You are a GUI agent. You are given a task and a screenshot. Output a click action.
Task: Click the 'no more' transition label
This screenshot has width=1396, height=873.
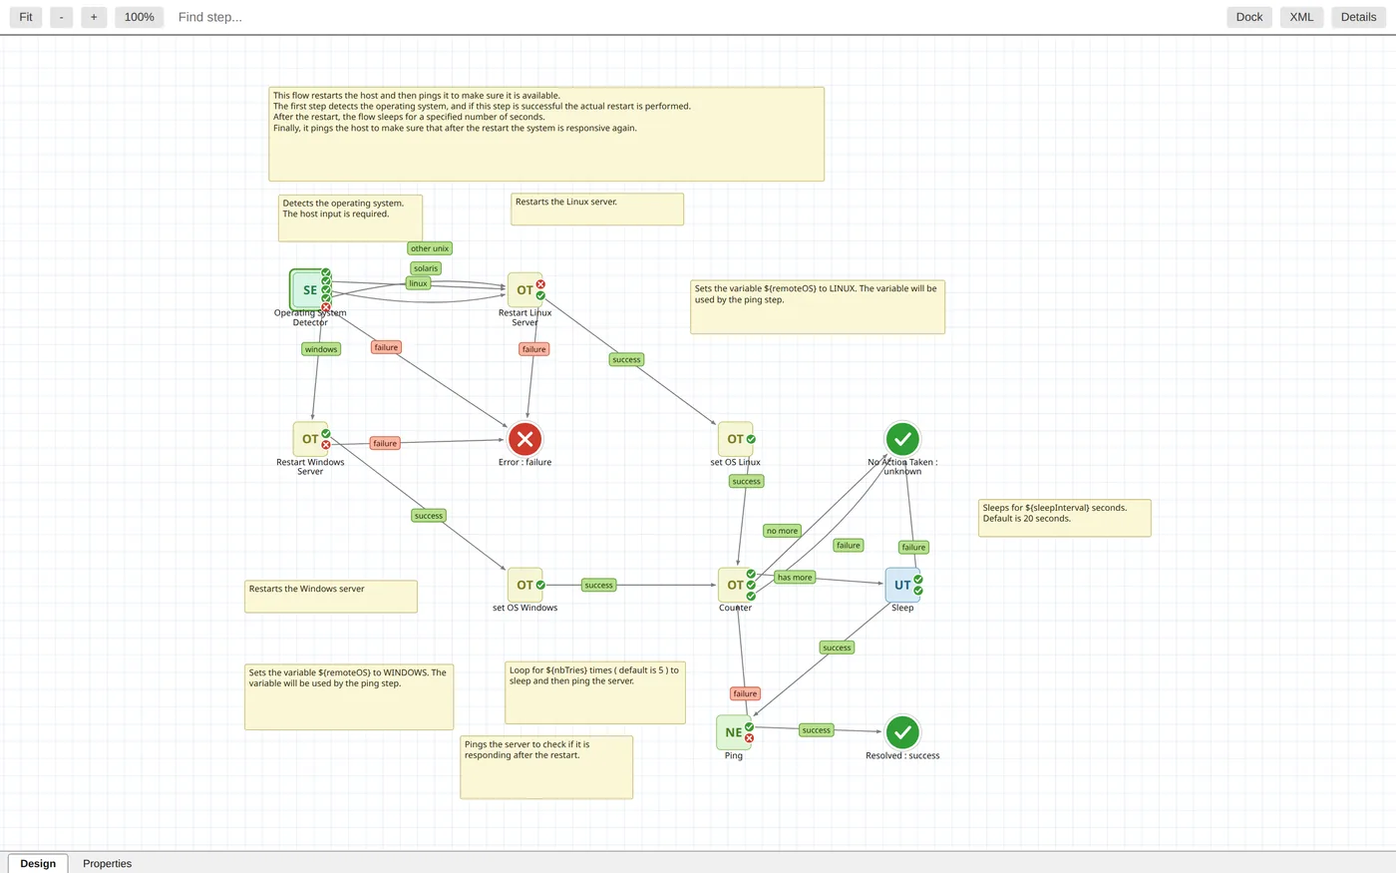[x=782, y=531]
